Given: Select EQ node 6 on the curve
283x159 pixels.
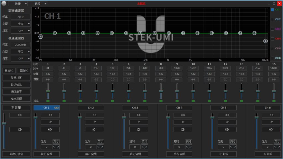Looking at the screenshot, I should tap(126, 33).
